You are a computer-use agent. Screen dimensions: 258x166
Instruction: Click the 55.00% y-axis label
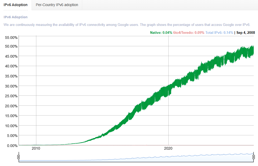pyautogui.click(x=11, y=38)
